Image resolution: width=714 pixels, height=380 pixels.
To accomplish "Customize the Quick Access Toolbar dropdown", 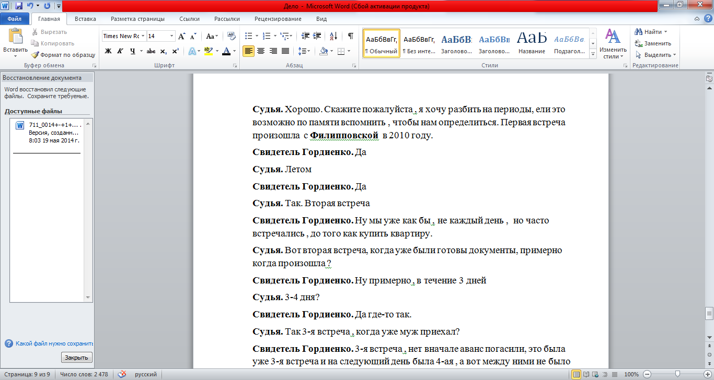I will [x=58, y=6].
